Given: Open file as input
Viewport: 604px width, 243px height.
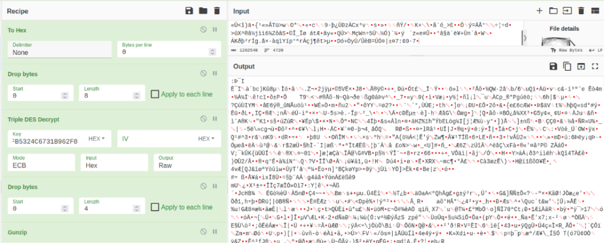Looking at the screenshot, I should point(567,11).
